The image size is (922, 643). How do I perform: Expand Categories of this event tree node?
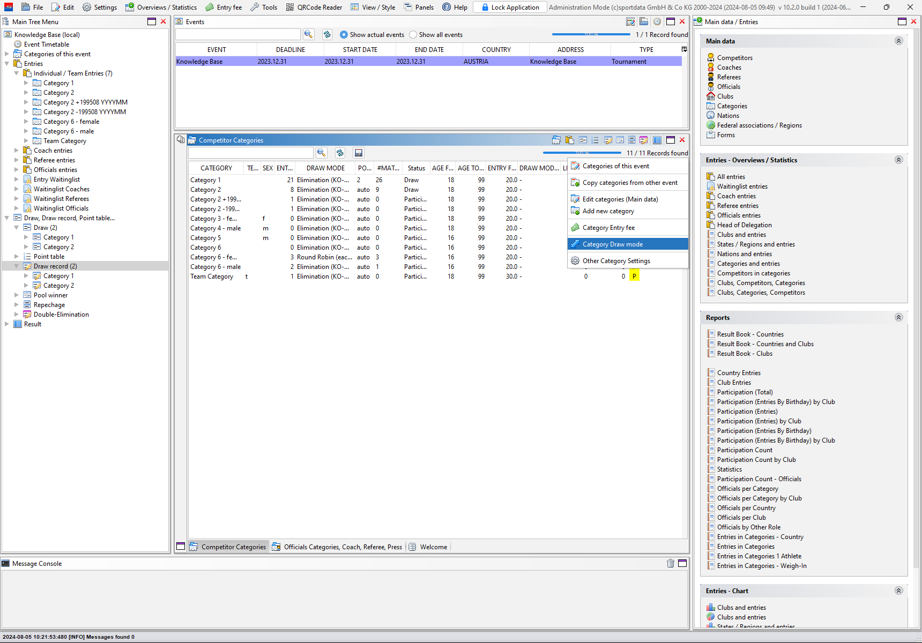[x=7, y=54]
